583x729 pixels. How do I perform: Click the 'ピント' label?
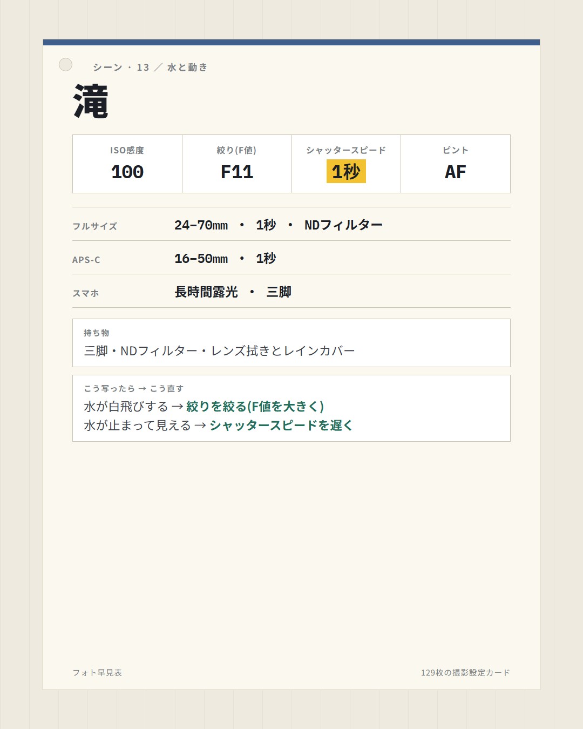[x=456, y=150]
